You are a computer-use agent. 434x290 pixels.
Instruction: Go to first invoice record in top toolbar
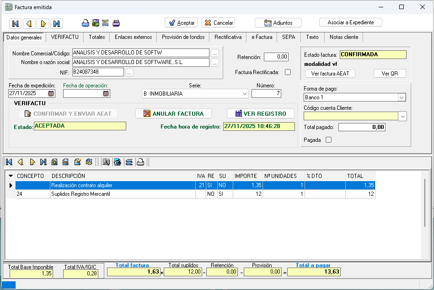16,23
